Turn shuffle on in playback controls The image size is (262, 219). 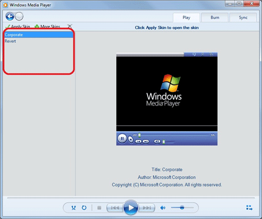pos(74,208)
